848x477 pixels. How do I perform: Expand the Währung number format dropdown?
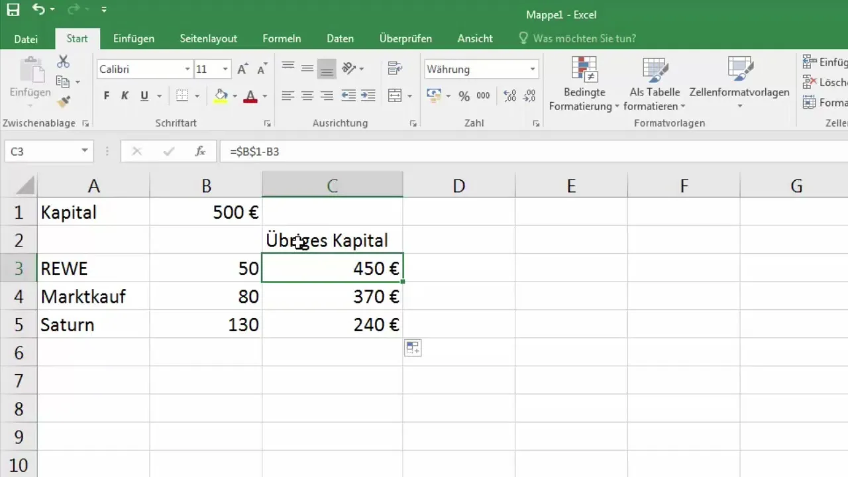[x=533, y=69]
